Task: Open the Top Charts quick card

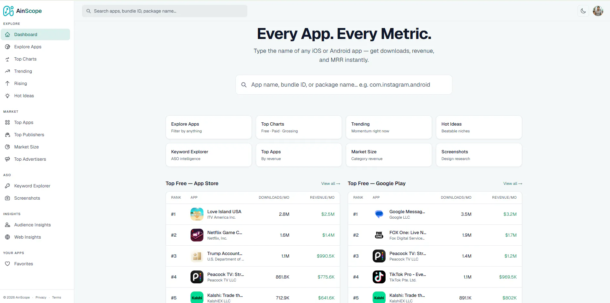Action: [x=299, y=127]
